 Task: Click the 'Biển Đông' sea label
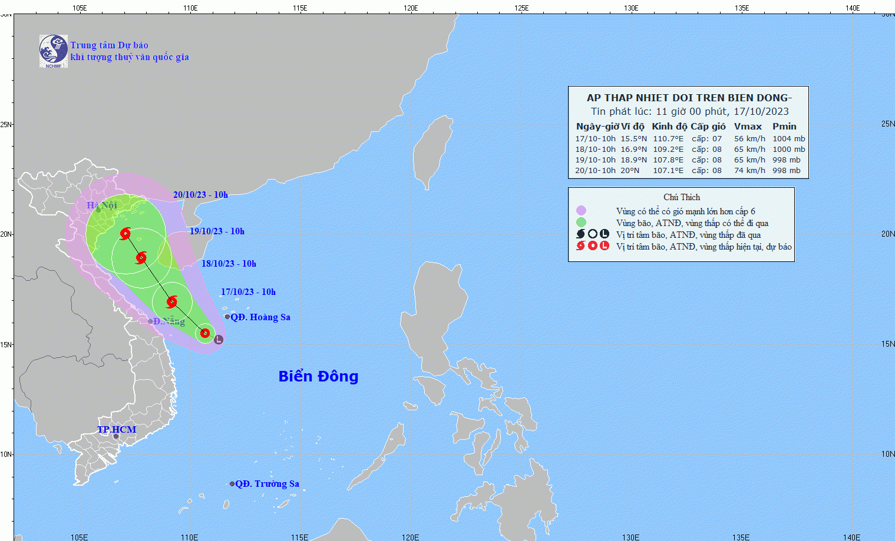click(x=318, y=376)
